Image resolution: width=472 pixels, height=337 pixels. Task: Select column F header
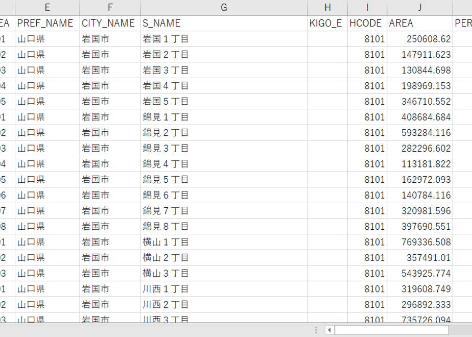coord(110,8)
